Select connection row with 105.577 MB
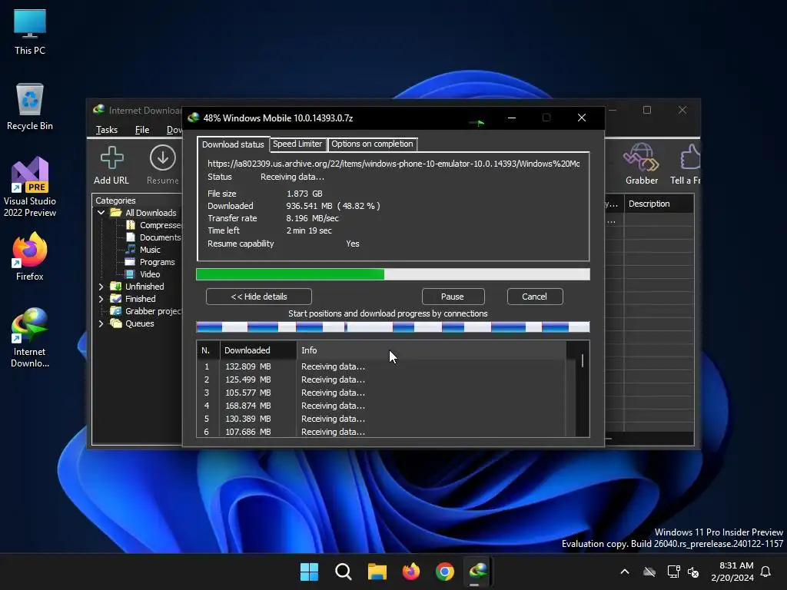The width and height of the screenshot is (787, 590). [381, 393]
